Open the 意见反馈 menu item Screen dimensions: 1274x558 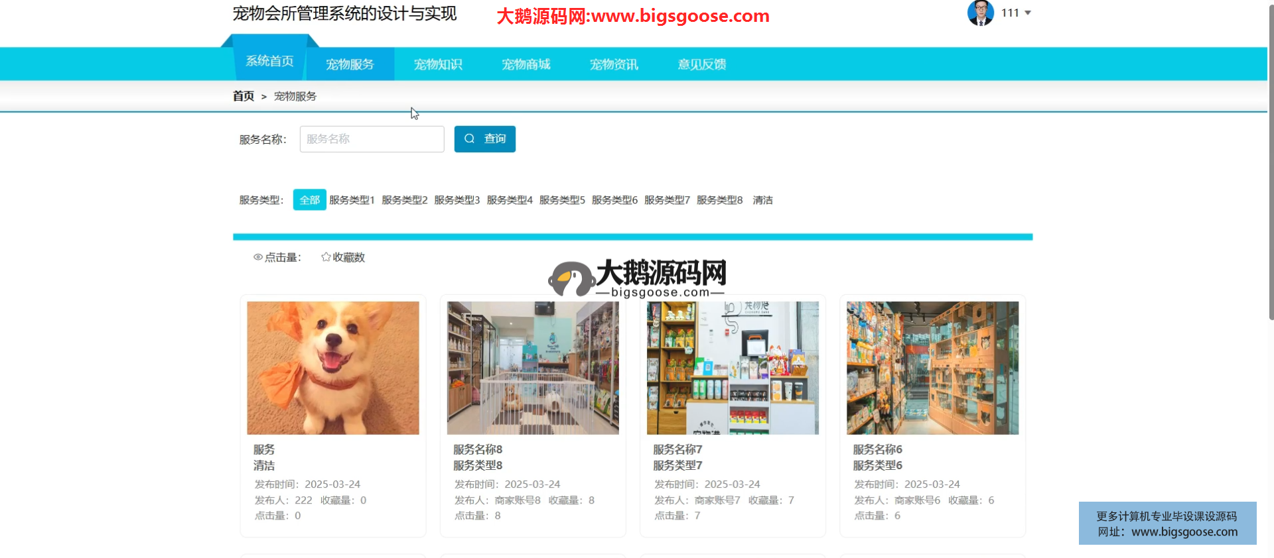point(702,64)
